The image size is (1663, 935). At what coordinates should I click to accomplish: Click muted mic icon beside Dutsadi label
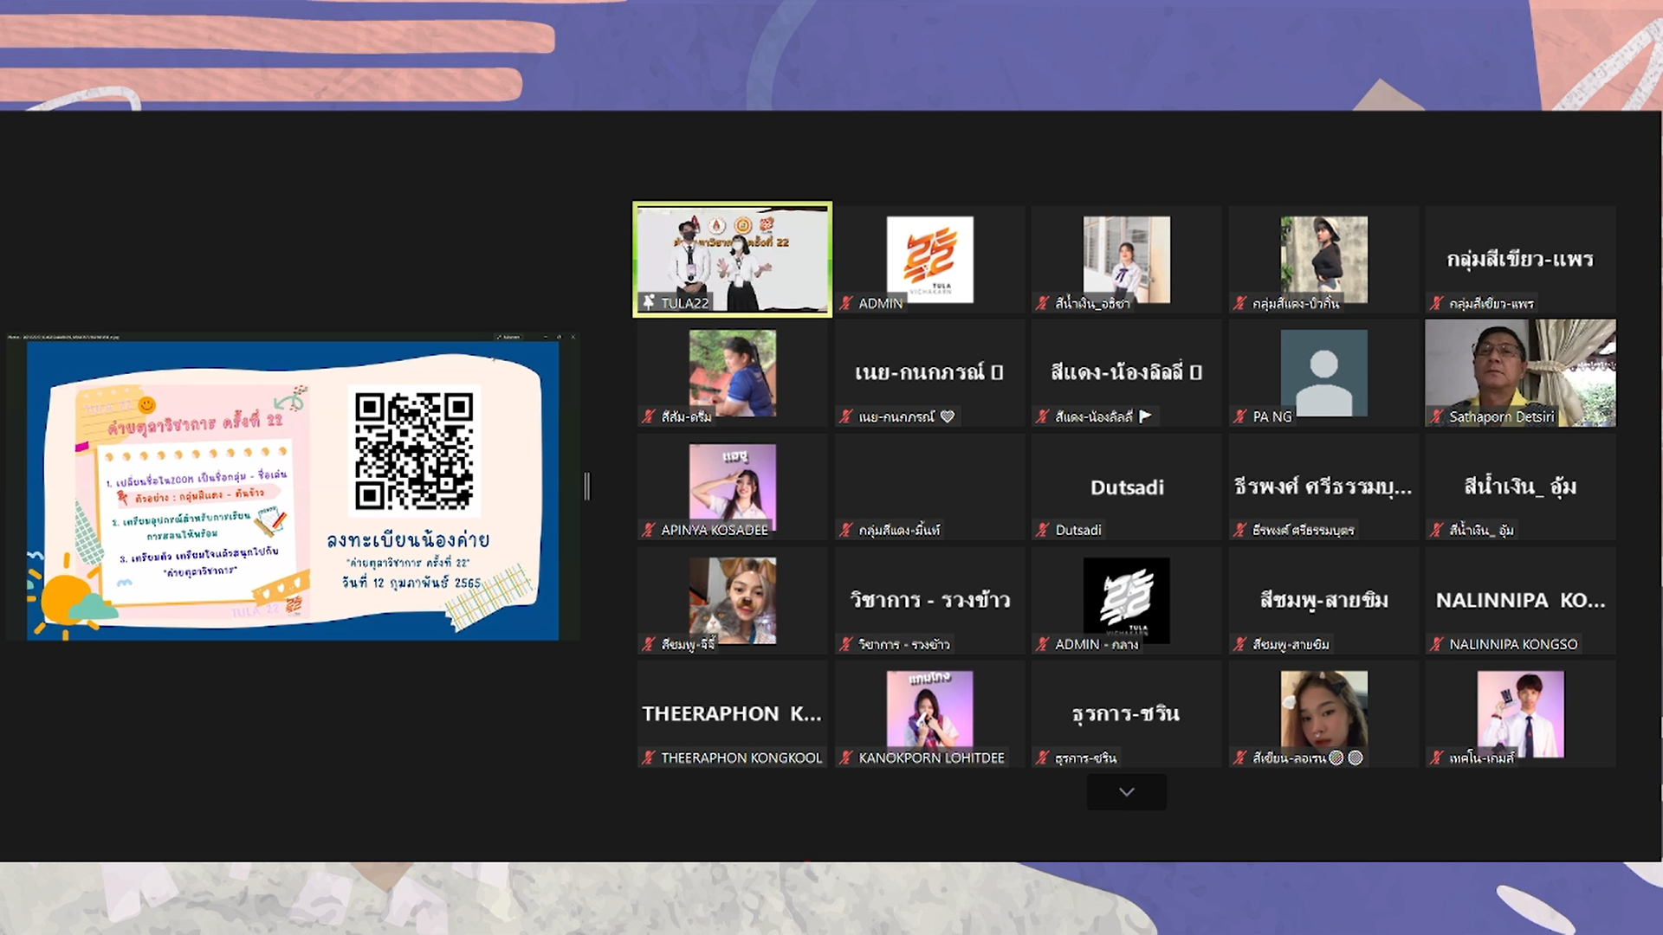pyautogui.click(x=1043, y=530)
